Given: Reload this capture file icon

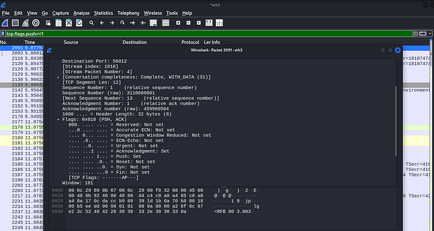Looking at the screenshot, I should (x=79, y=23).
